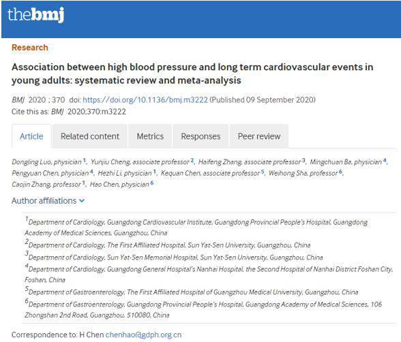The height and width of the screenshot is (342, 401).
Task: Open the doi.org/10.1136/bmj.m3222 link
Action: coord(145,99)
